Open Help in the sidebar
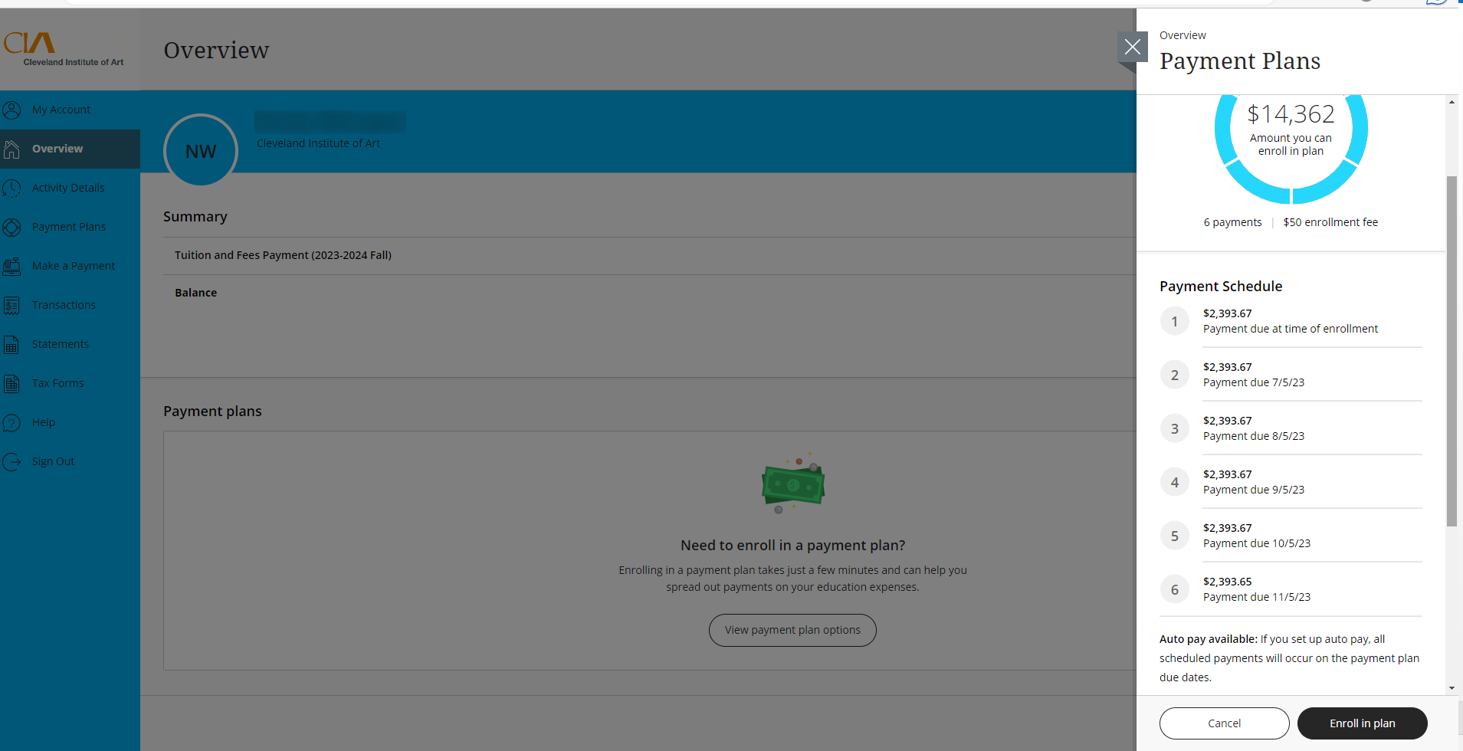This screenshot has height=751, width=1463. coord(70,422)
